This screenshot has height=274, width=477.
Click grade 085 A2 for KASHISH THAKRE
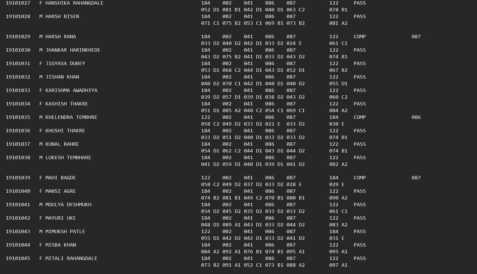pyautogui.click(x=232, y=111)
